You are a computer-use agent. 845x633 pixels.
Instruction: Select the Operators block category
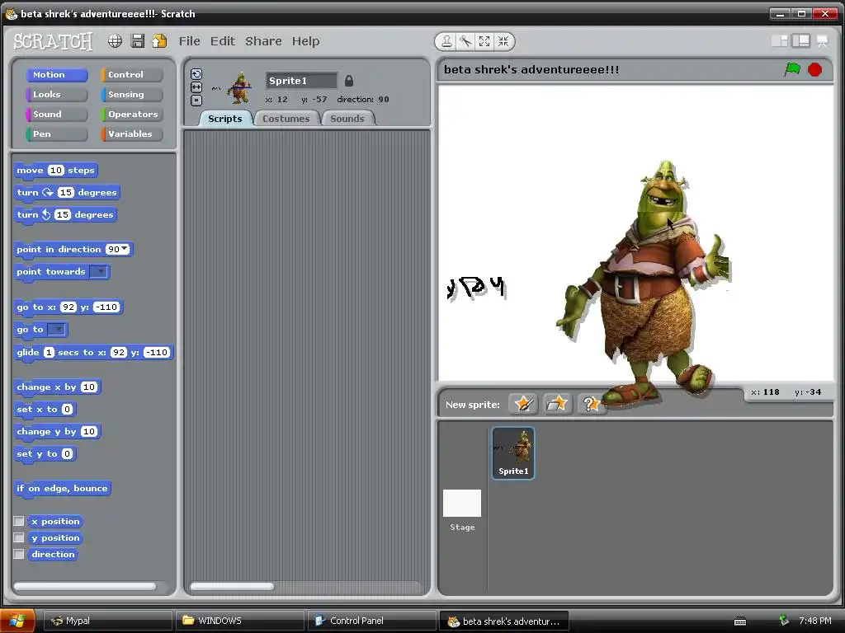tap(131, 114)
